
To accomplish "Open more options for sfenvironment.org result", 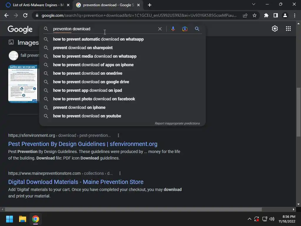I will (x=118, y=135).
